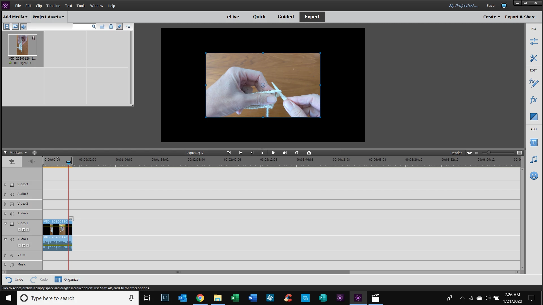Open the Titles and Text panel
The height and width of the screenshot is (305, 543).
point(534,142)
